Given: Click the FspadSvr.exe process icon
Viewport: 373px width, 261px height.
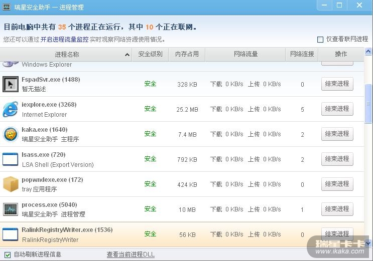Looking at the screenshot, I should tap(10, 84).
